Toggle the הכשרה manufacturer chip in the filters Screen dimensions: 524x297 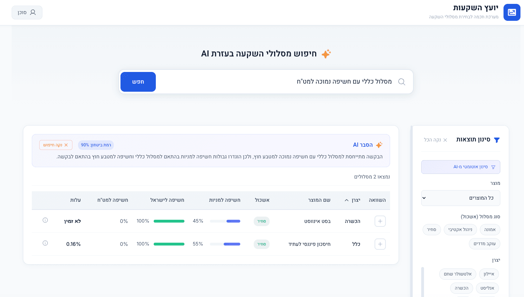[x=461, y=288]
